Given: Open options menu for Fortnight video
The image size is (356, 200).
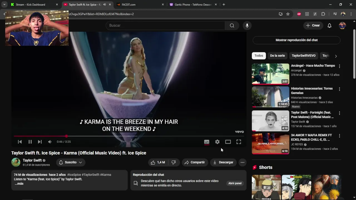Looking at the screenshot, I should click(339, 113).
